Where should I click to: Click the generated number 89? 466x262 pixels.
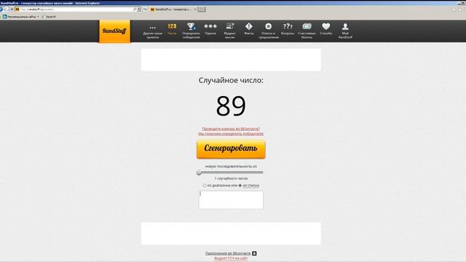(231, 106)
